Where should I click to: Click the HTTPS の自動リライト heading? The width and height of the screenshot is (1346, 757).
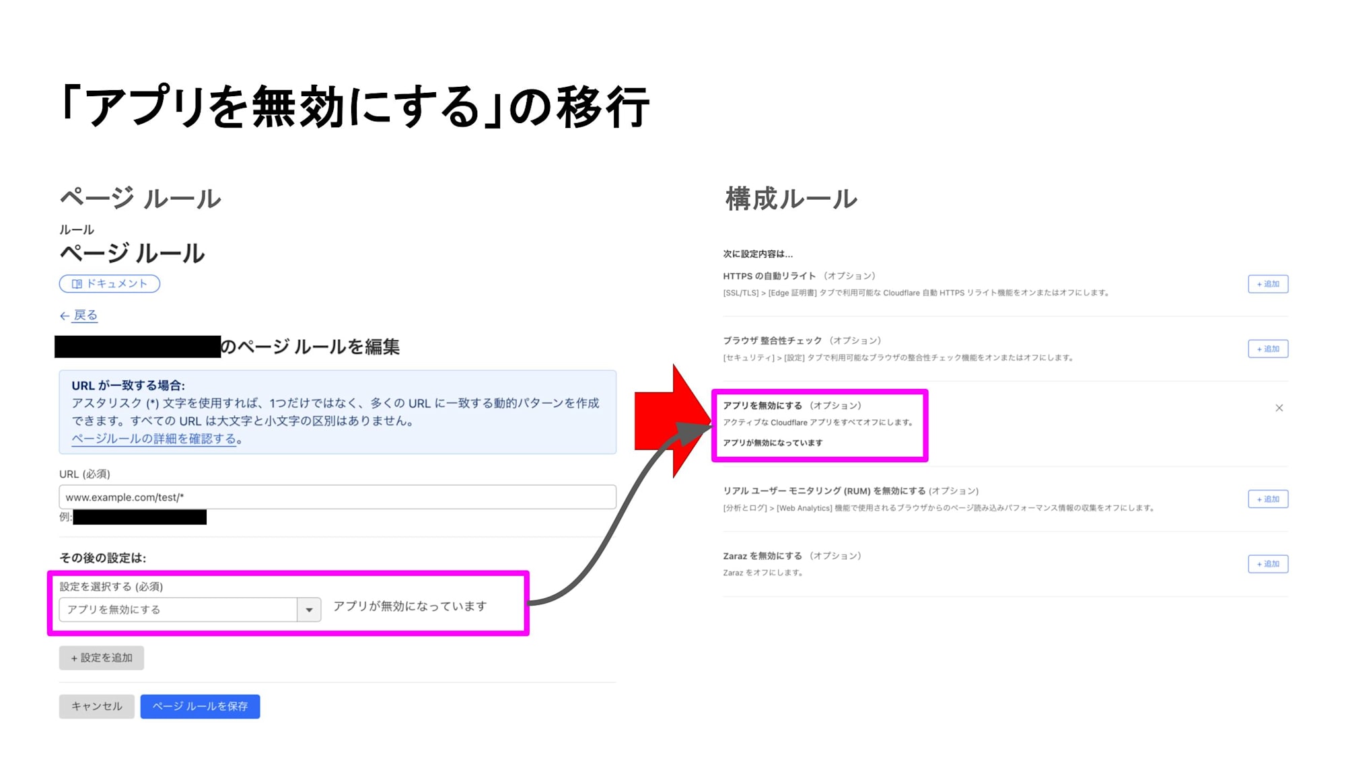(x=769, y=276)
